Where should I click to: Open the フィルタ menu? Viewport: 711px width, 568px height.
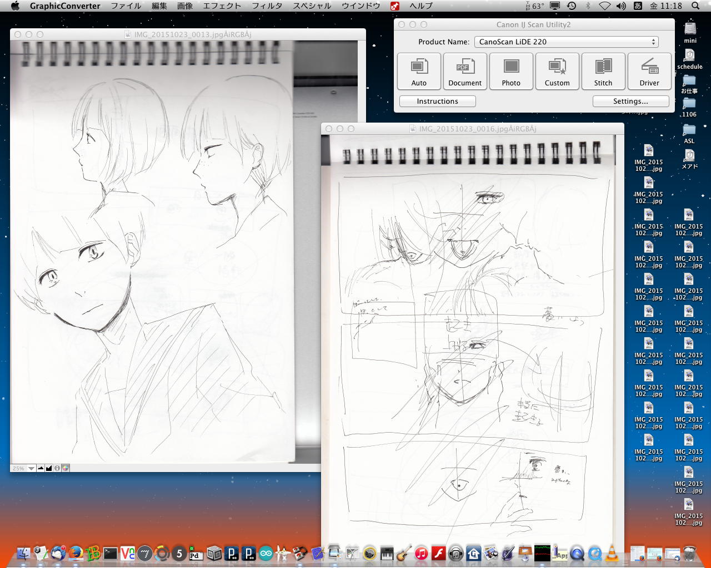point(267,6)
